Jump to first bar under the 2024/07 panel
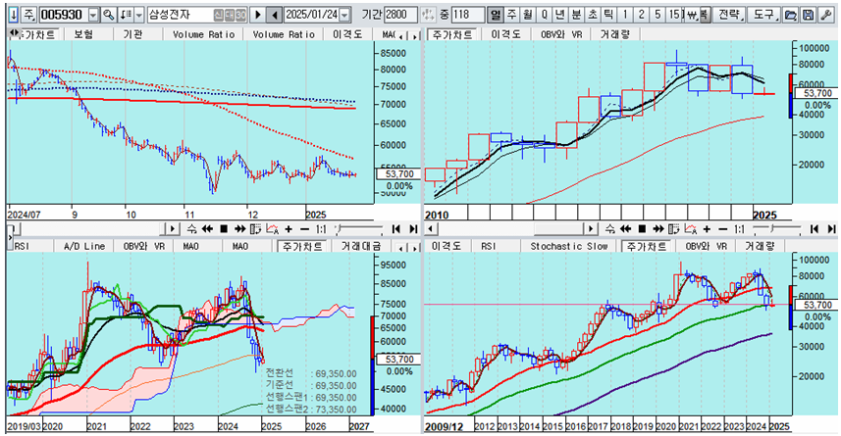This screenshot has height=436, width=841. point(396,229)
